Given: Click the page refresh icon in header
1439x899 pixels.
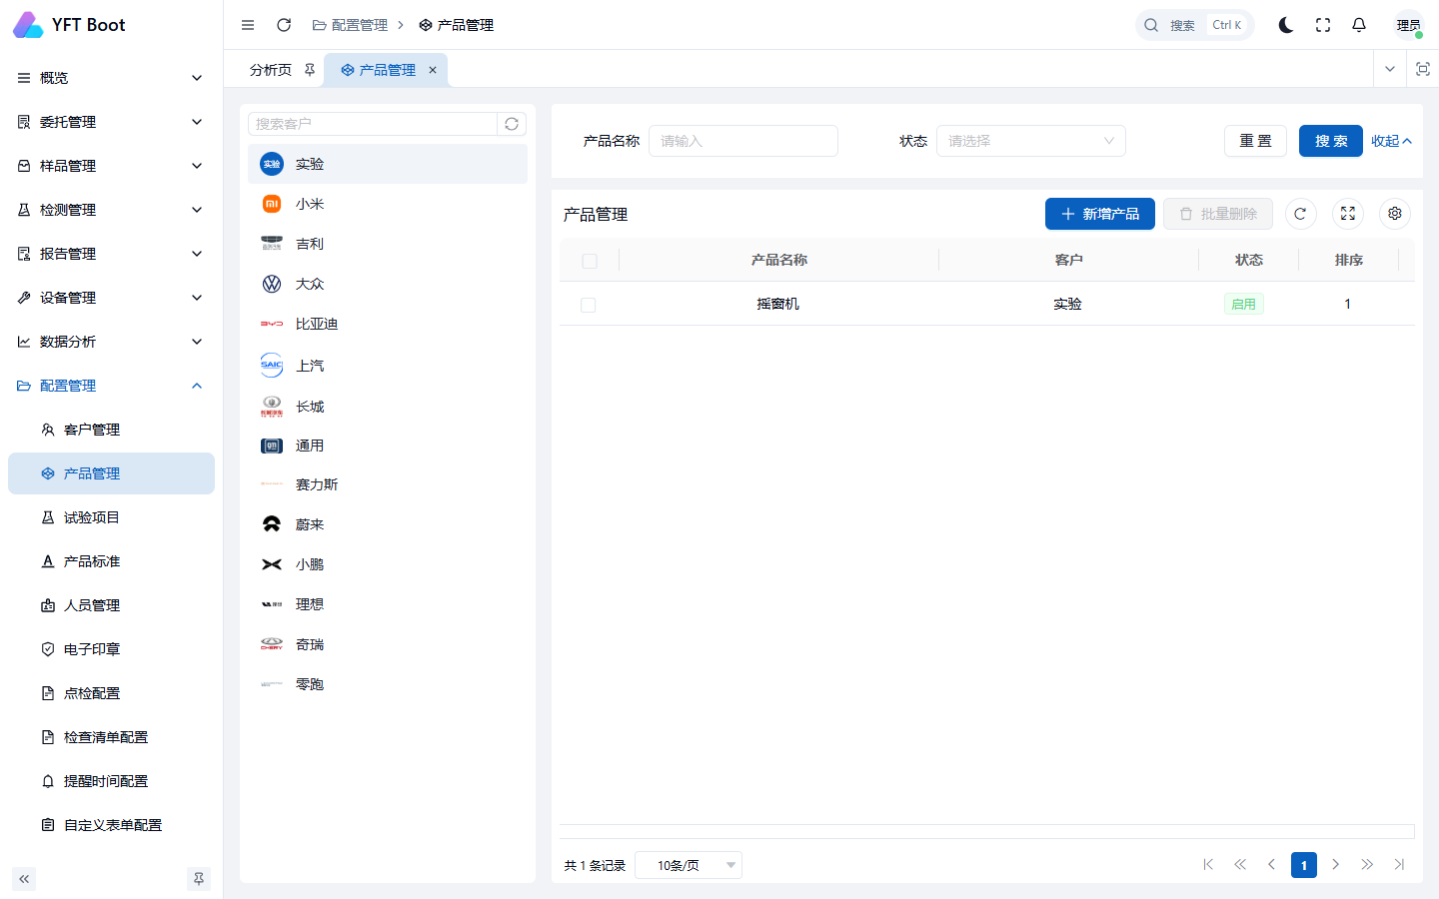Looking at the screenshot, I should (x=284, y=25).
